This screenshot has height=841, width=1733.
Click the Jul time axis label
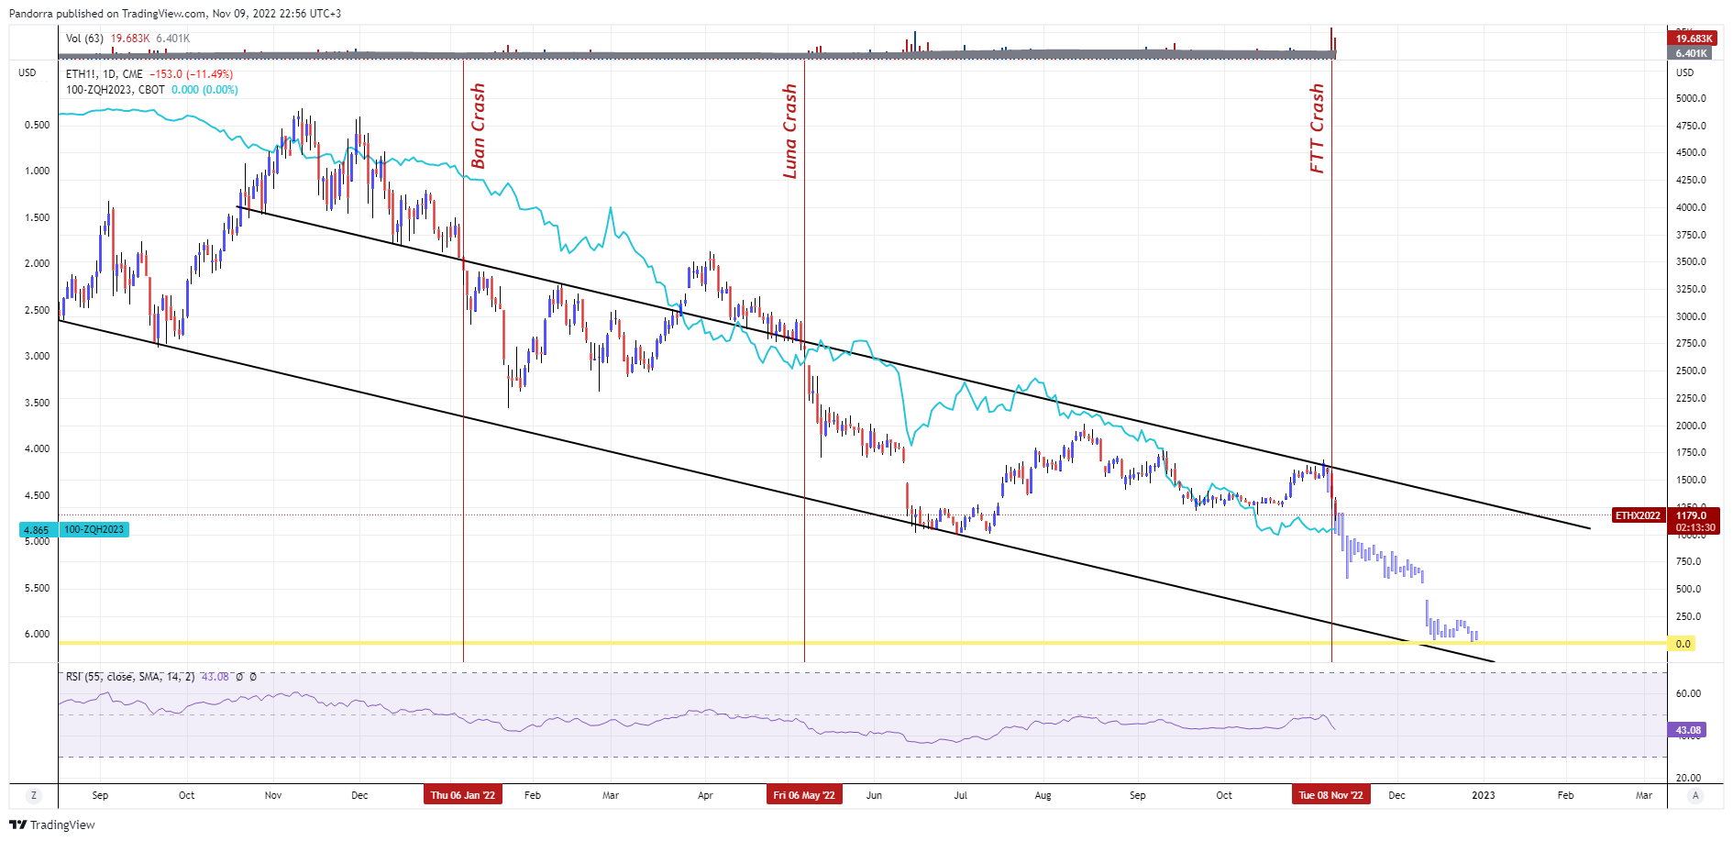point(960,795)
